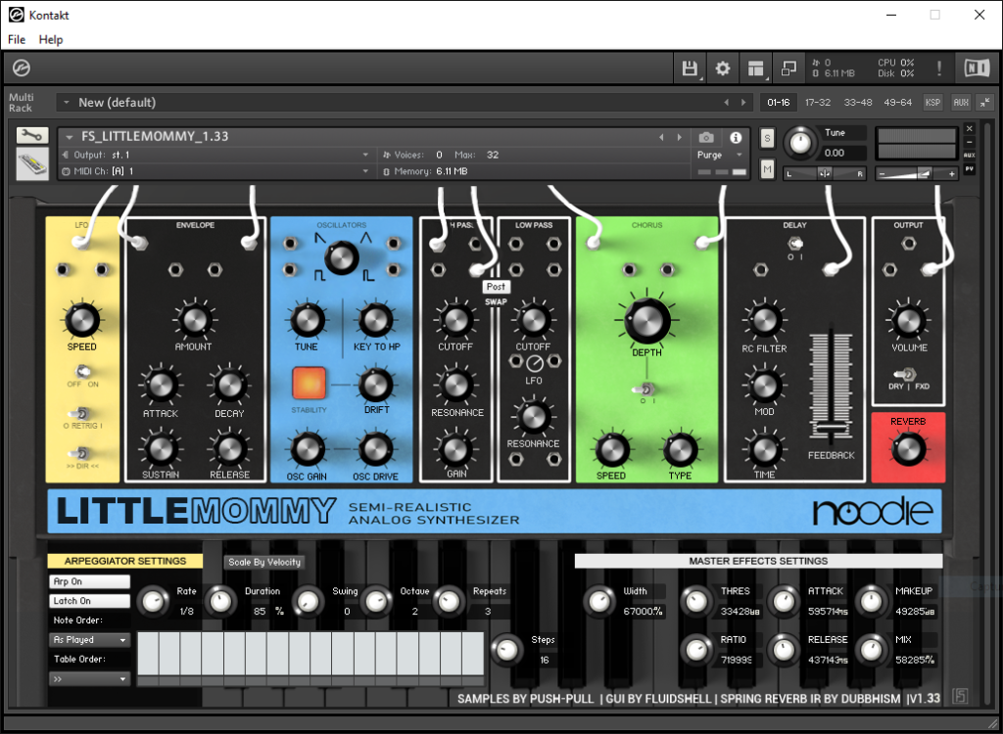Remove the instrument with the X button
The width and height of the screenshot is (1003, 734).
coord(970,128)
